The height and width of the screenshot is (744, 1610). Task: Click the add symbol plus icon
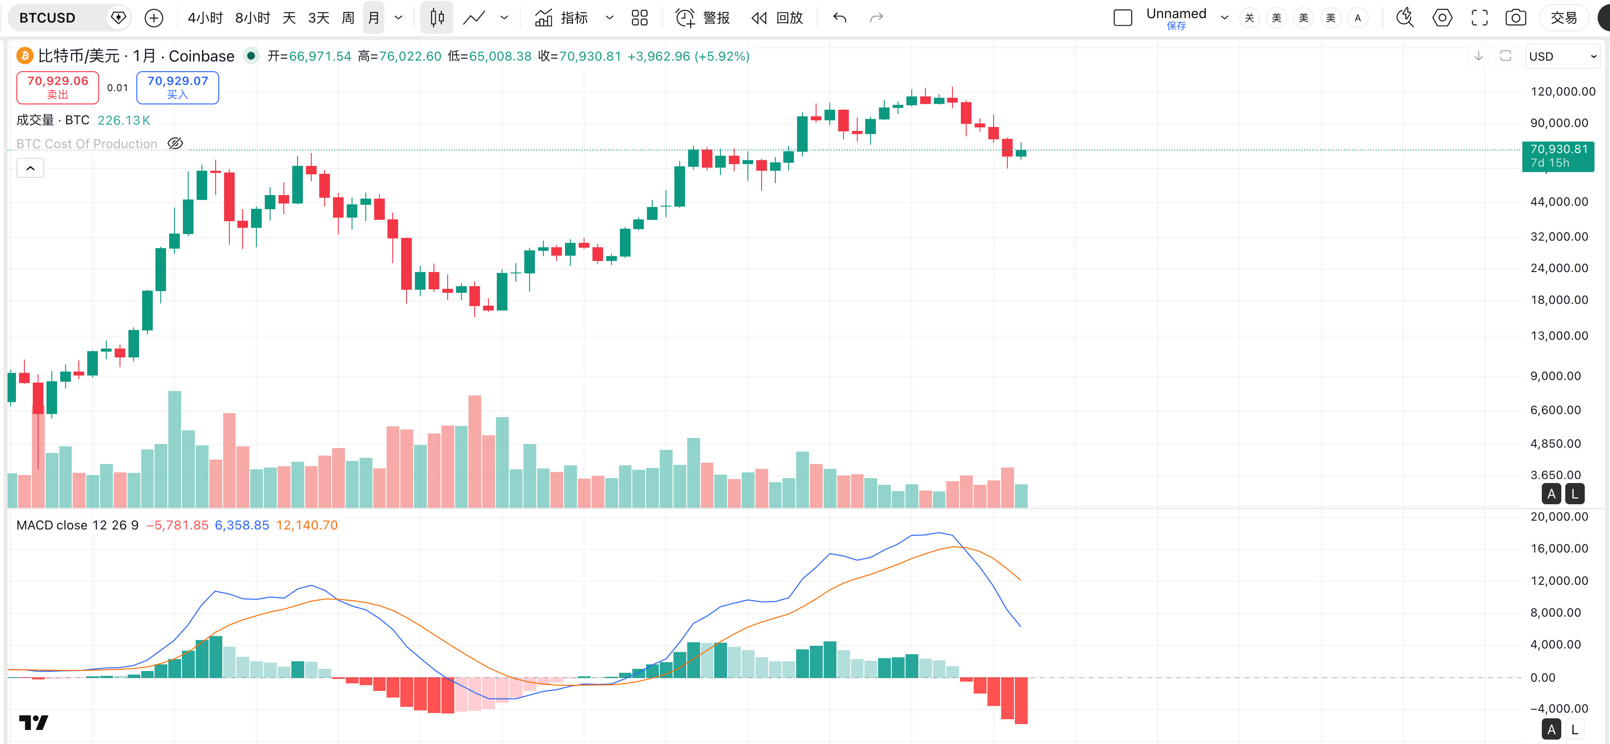coord(154,18)
